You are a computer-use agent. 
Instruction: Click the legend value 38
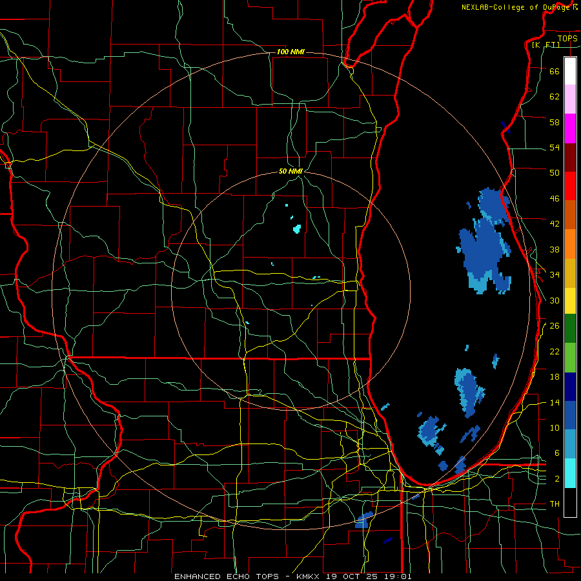(x=555, y=250)
